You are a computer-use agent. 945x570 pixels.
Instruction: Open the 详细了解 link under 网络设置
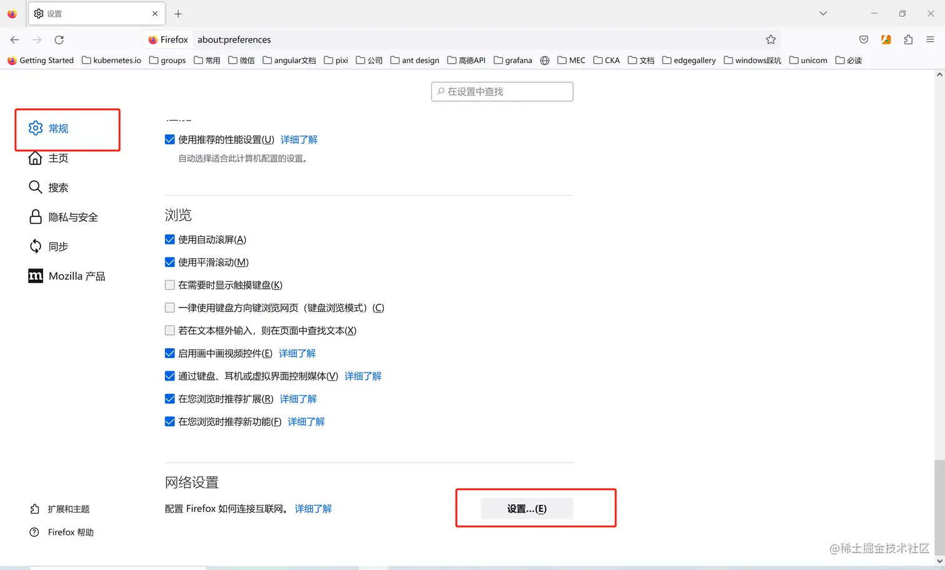tap(313, 508)
